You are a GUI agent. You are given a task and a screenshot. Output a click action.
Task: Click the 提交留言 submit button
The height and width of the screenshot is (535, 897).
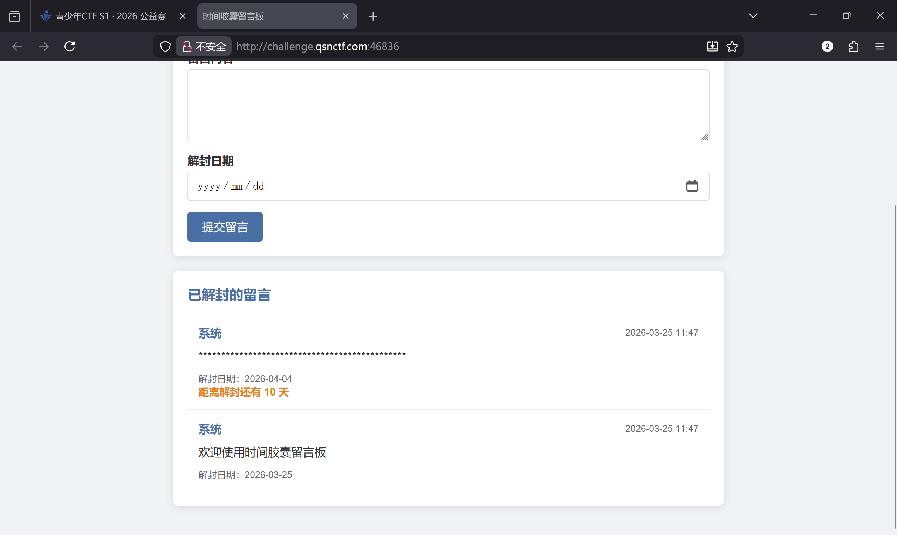tap(225, 227)
